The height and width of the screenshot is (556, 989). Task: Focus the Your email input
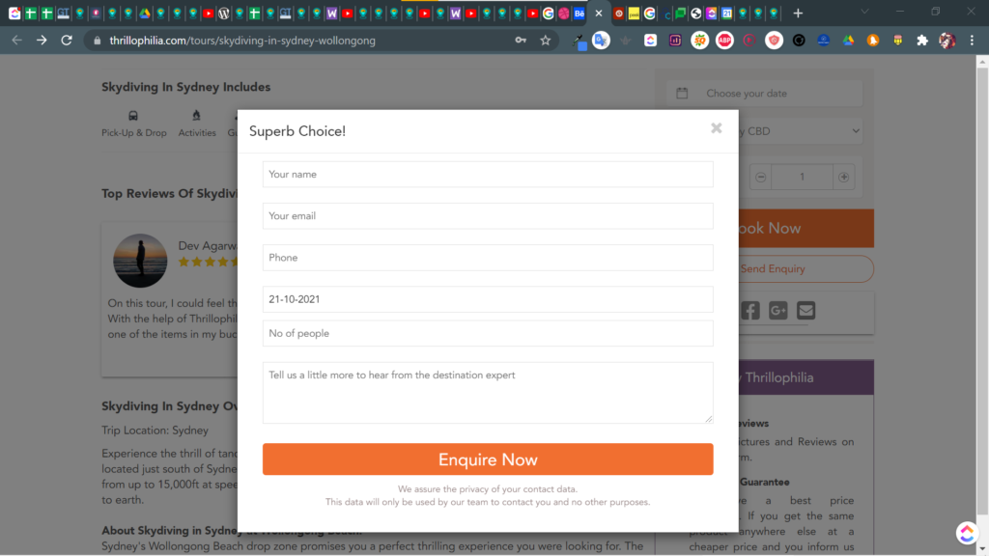tap(488, 216)
